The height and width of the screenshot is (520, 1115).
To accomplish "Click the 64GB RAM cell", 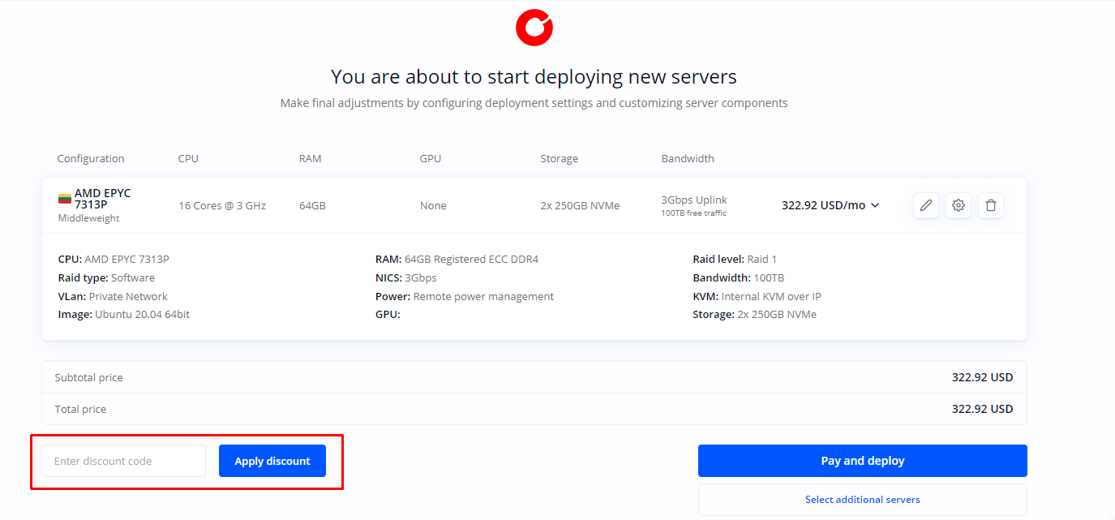I will (312, 206).
